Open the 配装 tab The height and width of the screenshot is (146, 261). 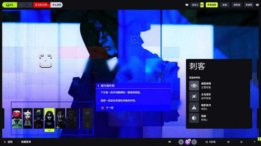click(225, 5)
